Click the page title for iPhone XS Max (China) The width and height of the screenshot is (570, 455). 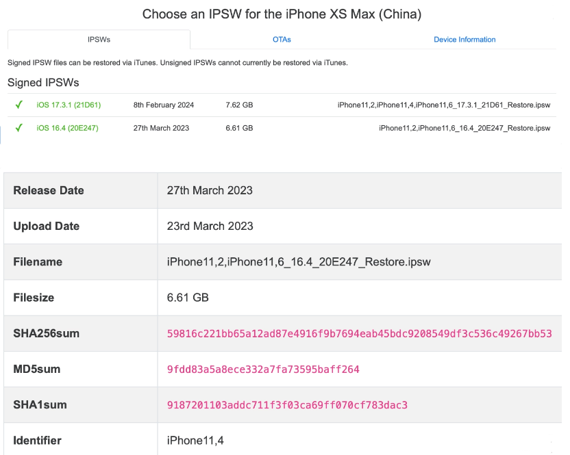click(282, 14)
